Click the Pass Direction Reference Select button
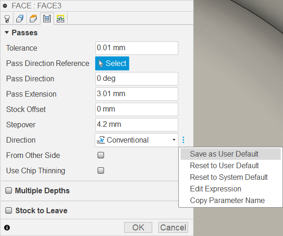This screenshot has height=236, width=283. [112, 63]
